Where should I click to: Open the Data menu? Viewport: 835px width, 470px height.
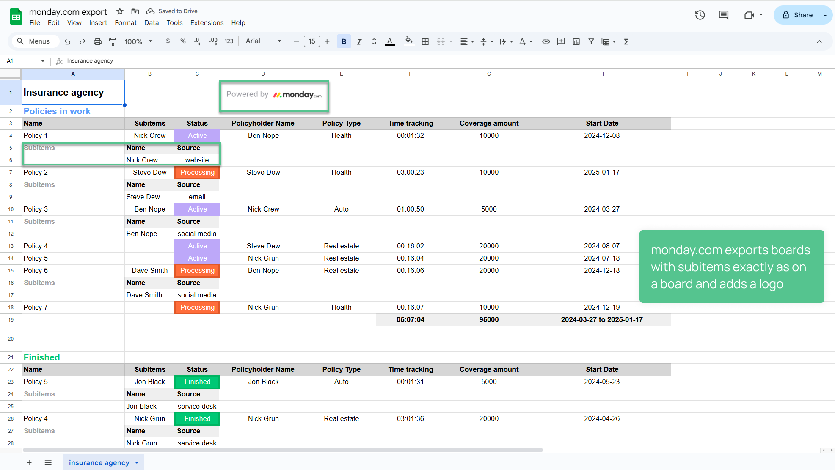152,23
